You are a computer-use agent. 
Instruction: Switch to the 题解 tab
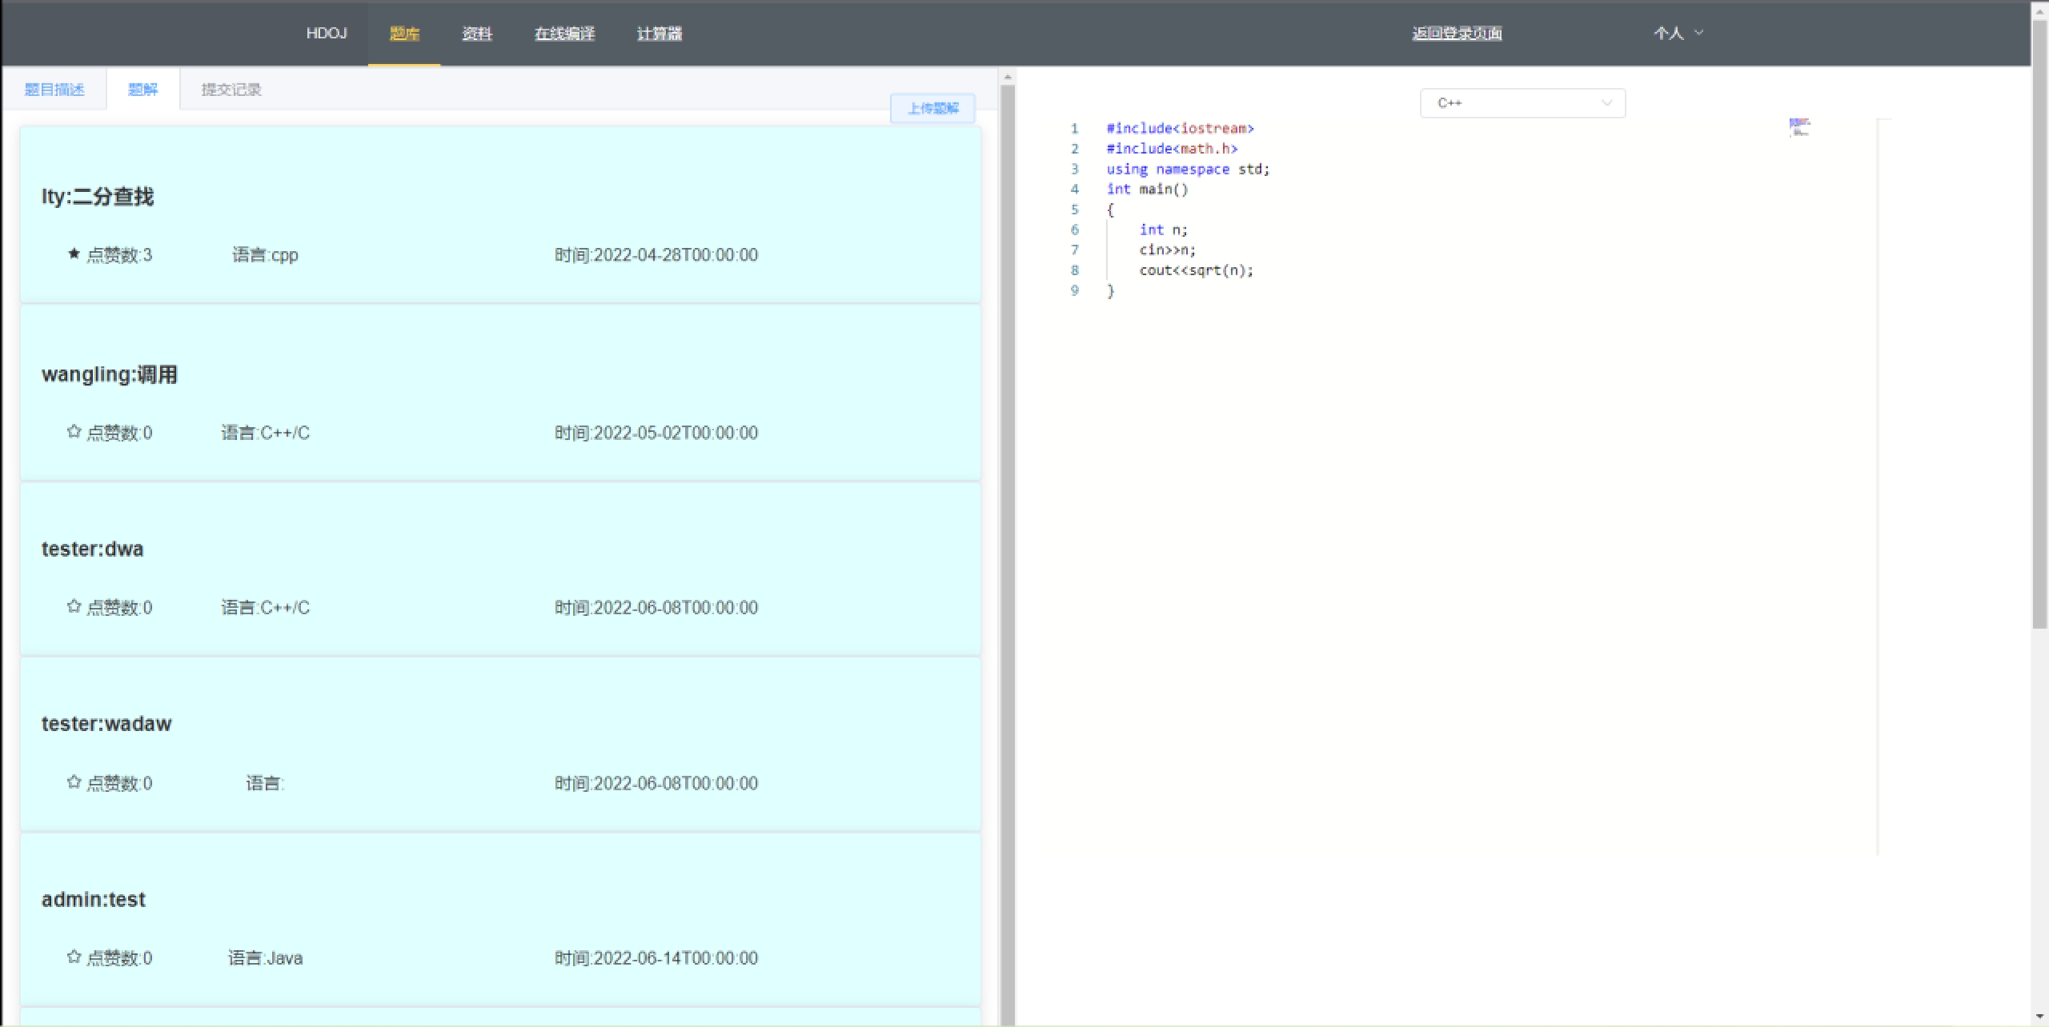pos(143,90)
